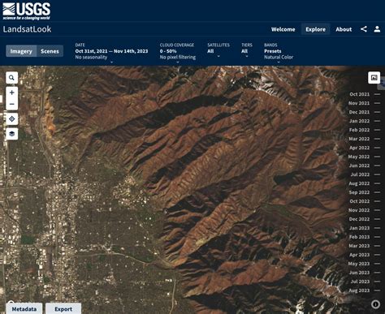Viewport: 385px width, 314px height.
Task: Open the About tab
Action: pyautogui.click(x=344, y=29)
